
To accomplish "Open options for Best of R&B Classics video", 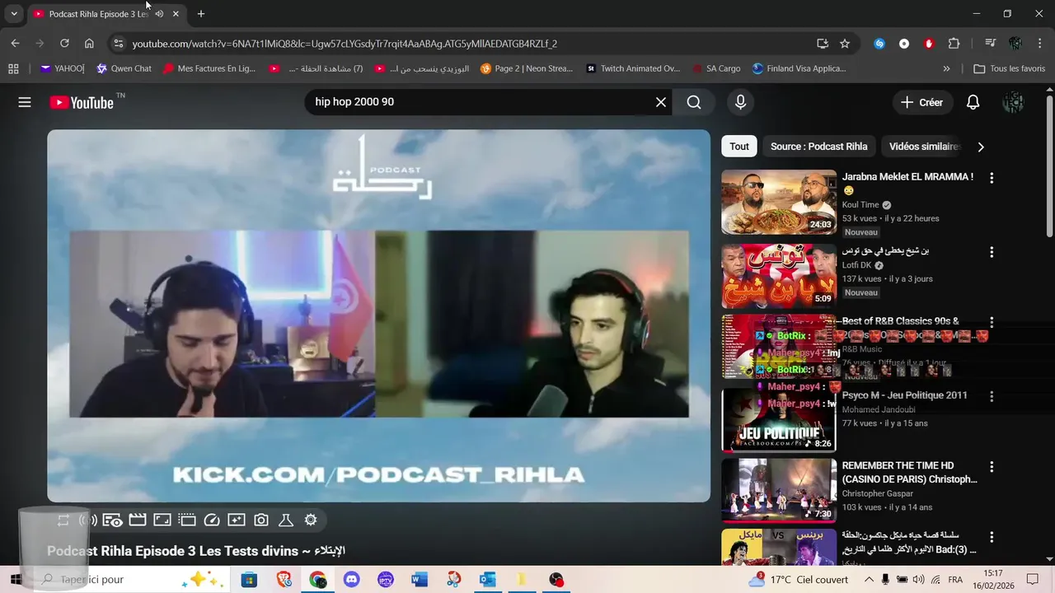I will click(x=992, y=322).
